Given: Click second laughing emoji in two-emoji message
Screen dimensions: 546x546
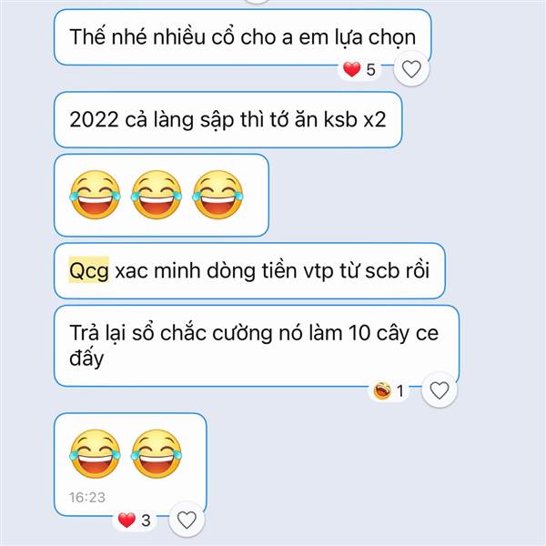Looking at the screenshot, I should [x=157, y=454].
